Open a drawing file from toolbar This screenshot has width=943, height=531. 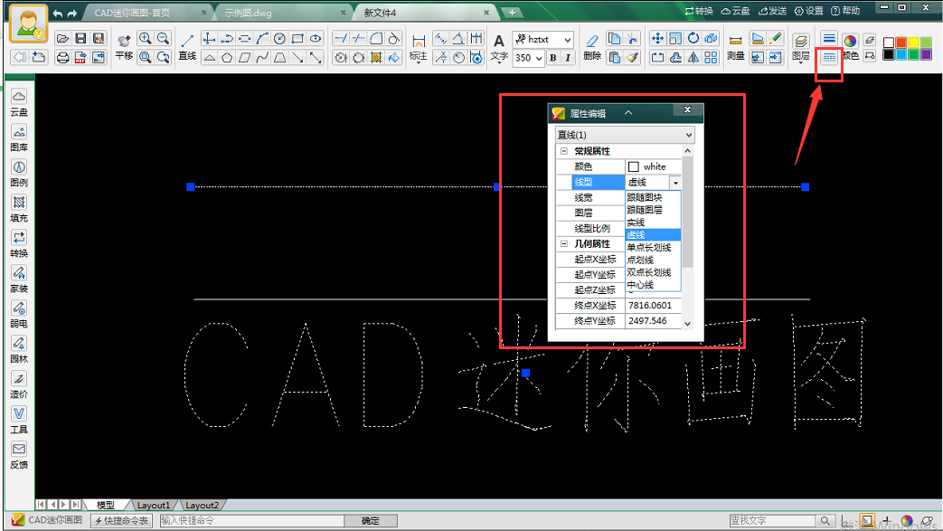(x=62, y=39)
